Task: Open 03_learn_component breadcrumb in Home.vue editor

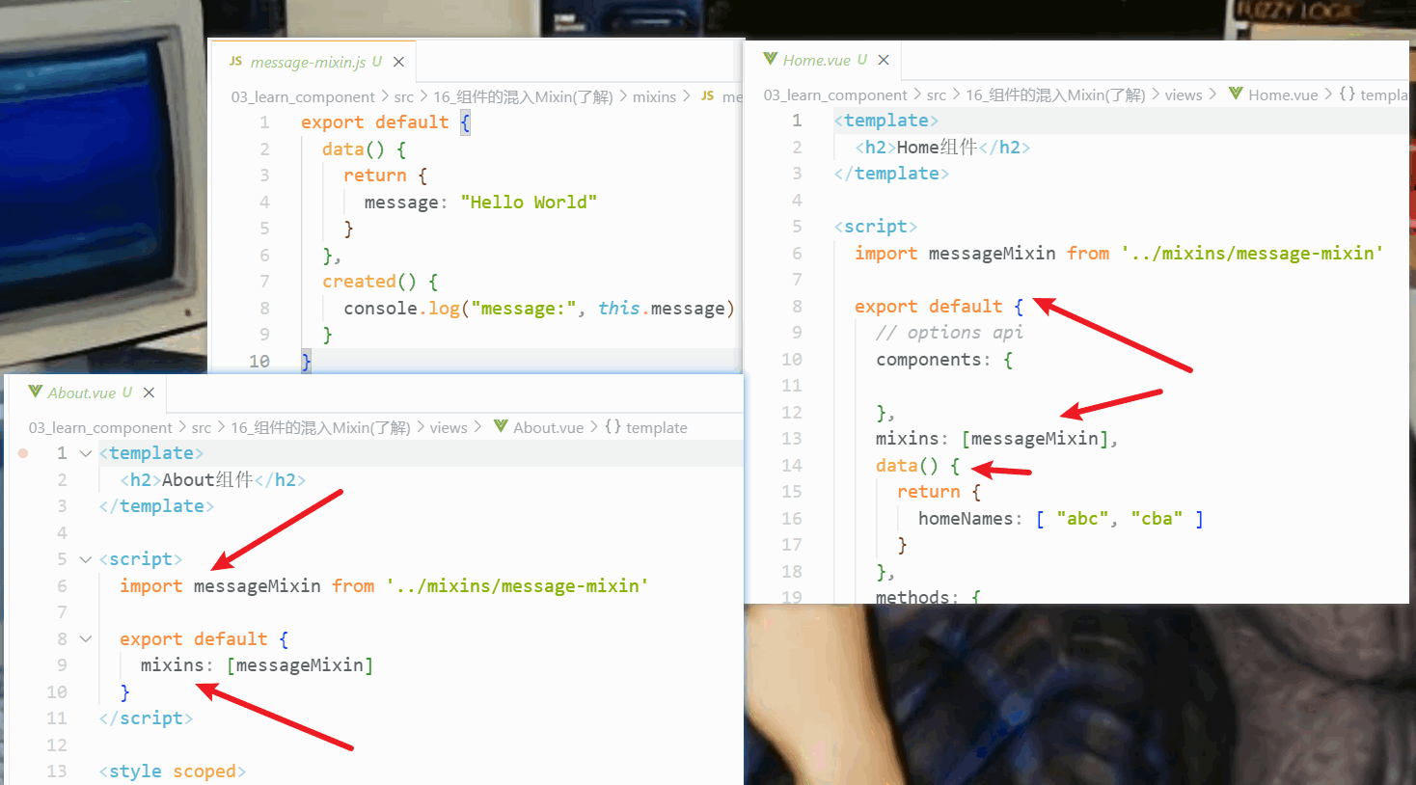Action: coord(835,95)
